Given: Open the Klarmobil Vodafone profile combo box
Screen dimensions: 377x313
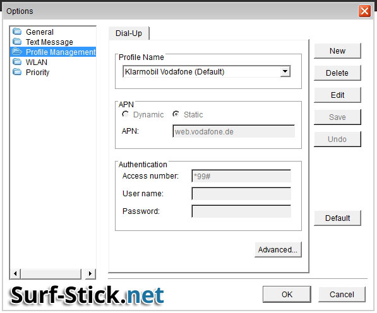Looking at the screenshot, I should coord(206,71).
